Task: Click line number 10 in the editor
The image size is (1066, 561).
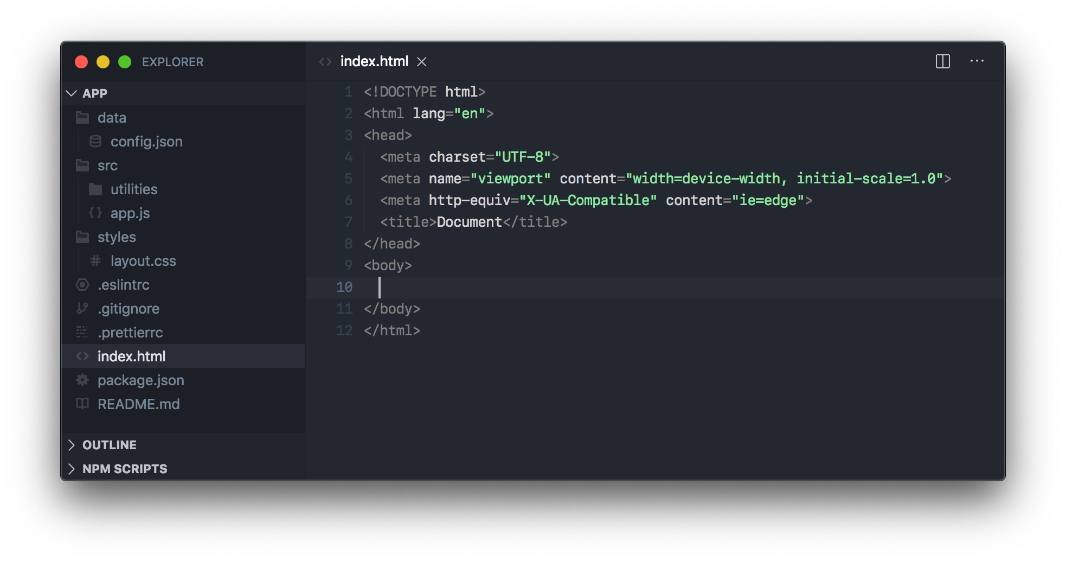Action: click(x=344, y=287)
